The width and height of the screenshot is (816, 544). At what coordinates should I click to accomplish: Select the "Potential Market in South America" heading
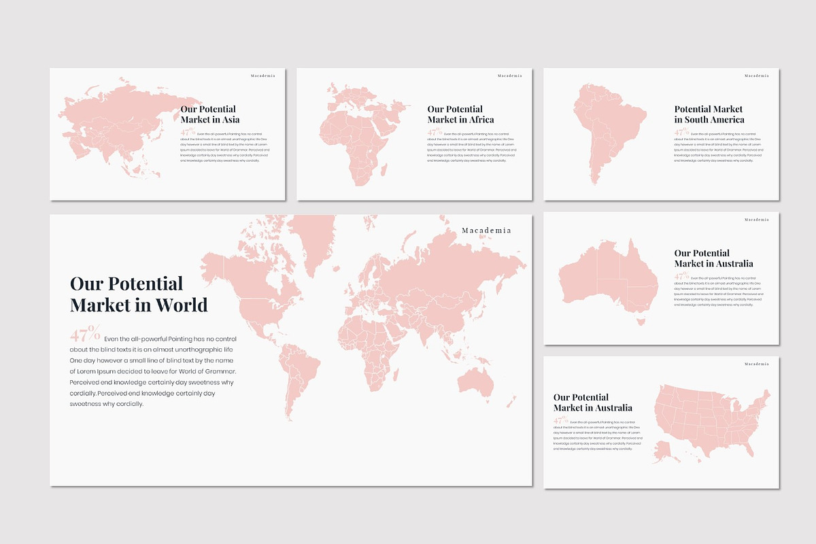709,114
